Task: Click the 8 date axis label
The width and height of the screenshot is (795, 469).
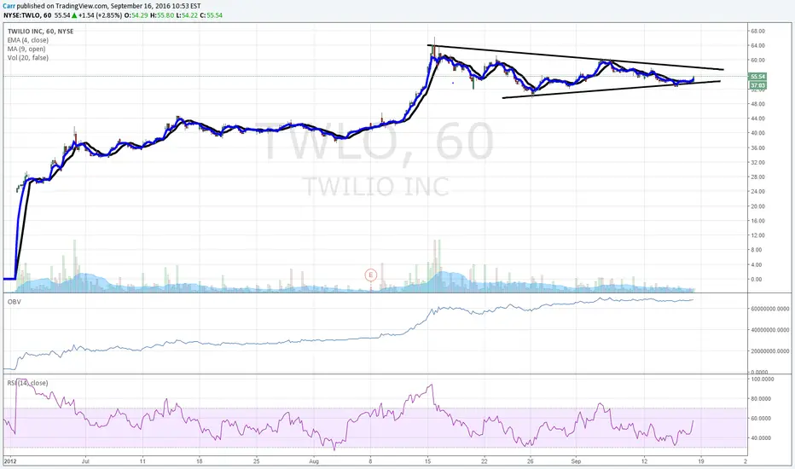Action: click(x=370, y=461)
